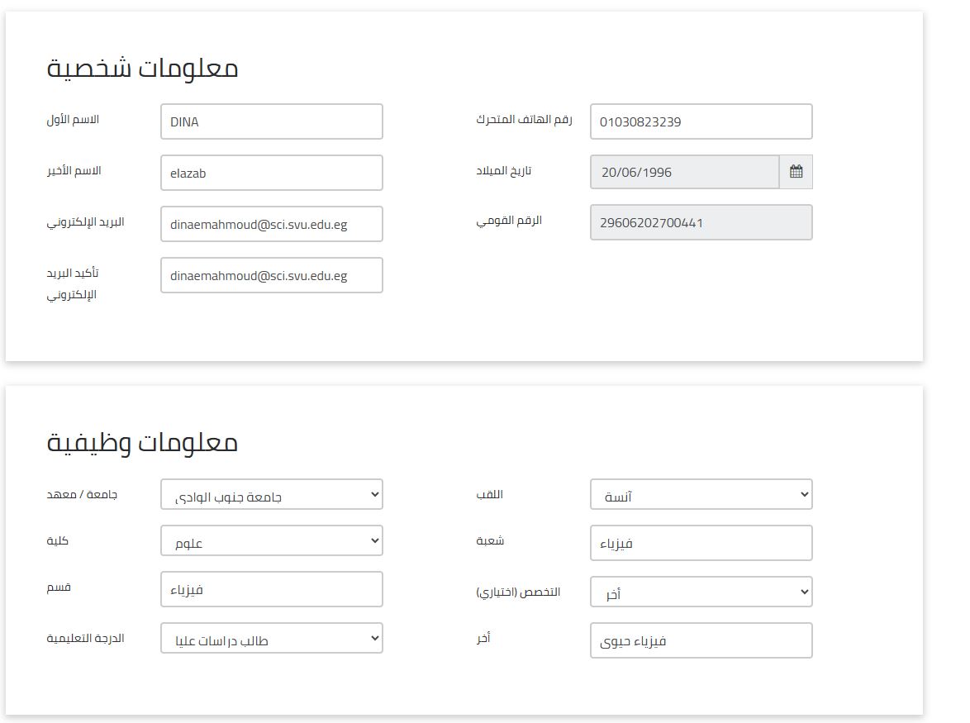
Task: Click the mobile number field 01030823239
Action: (701, 121)
